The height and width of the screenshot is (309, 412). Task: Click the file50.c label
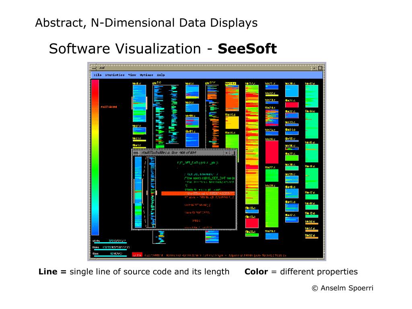tap(310, 222)
